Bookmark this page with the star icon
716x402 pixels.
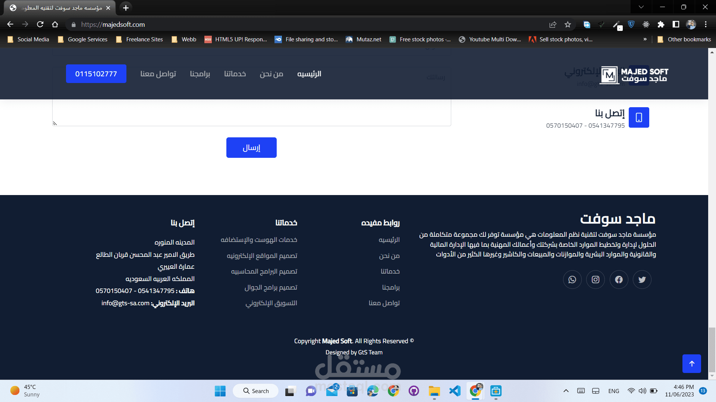568,25
